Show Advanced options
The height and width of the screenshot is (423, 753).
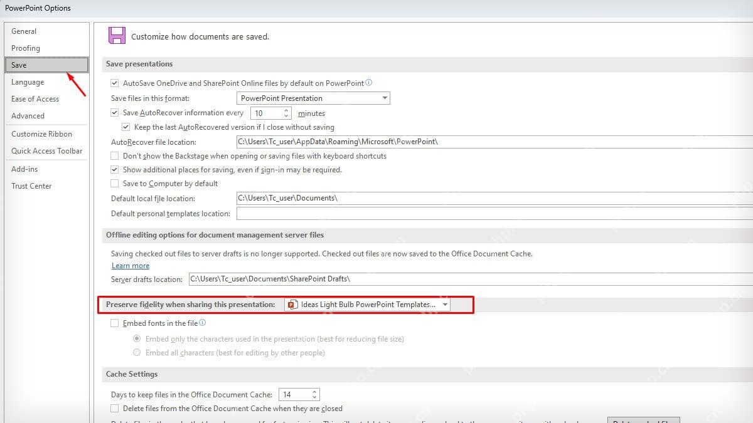pyautogui.click(x=46, y=116)
